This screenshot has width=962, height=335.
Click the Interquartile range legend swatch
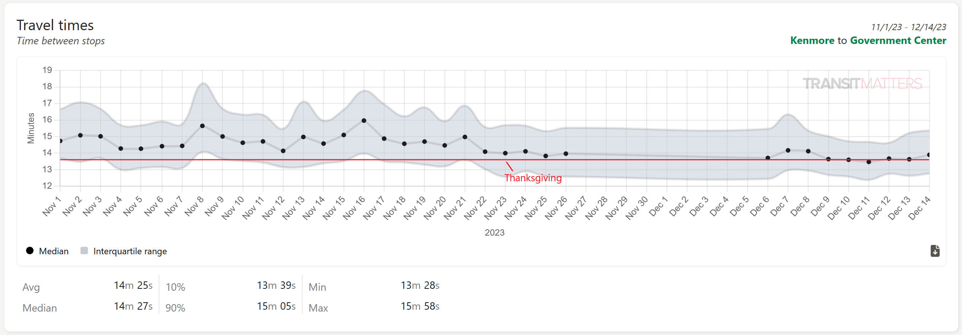coord(84,251)
